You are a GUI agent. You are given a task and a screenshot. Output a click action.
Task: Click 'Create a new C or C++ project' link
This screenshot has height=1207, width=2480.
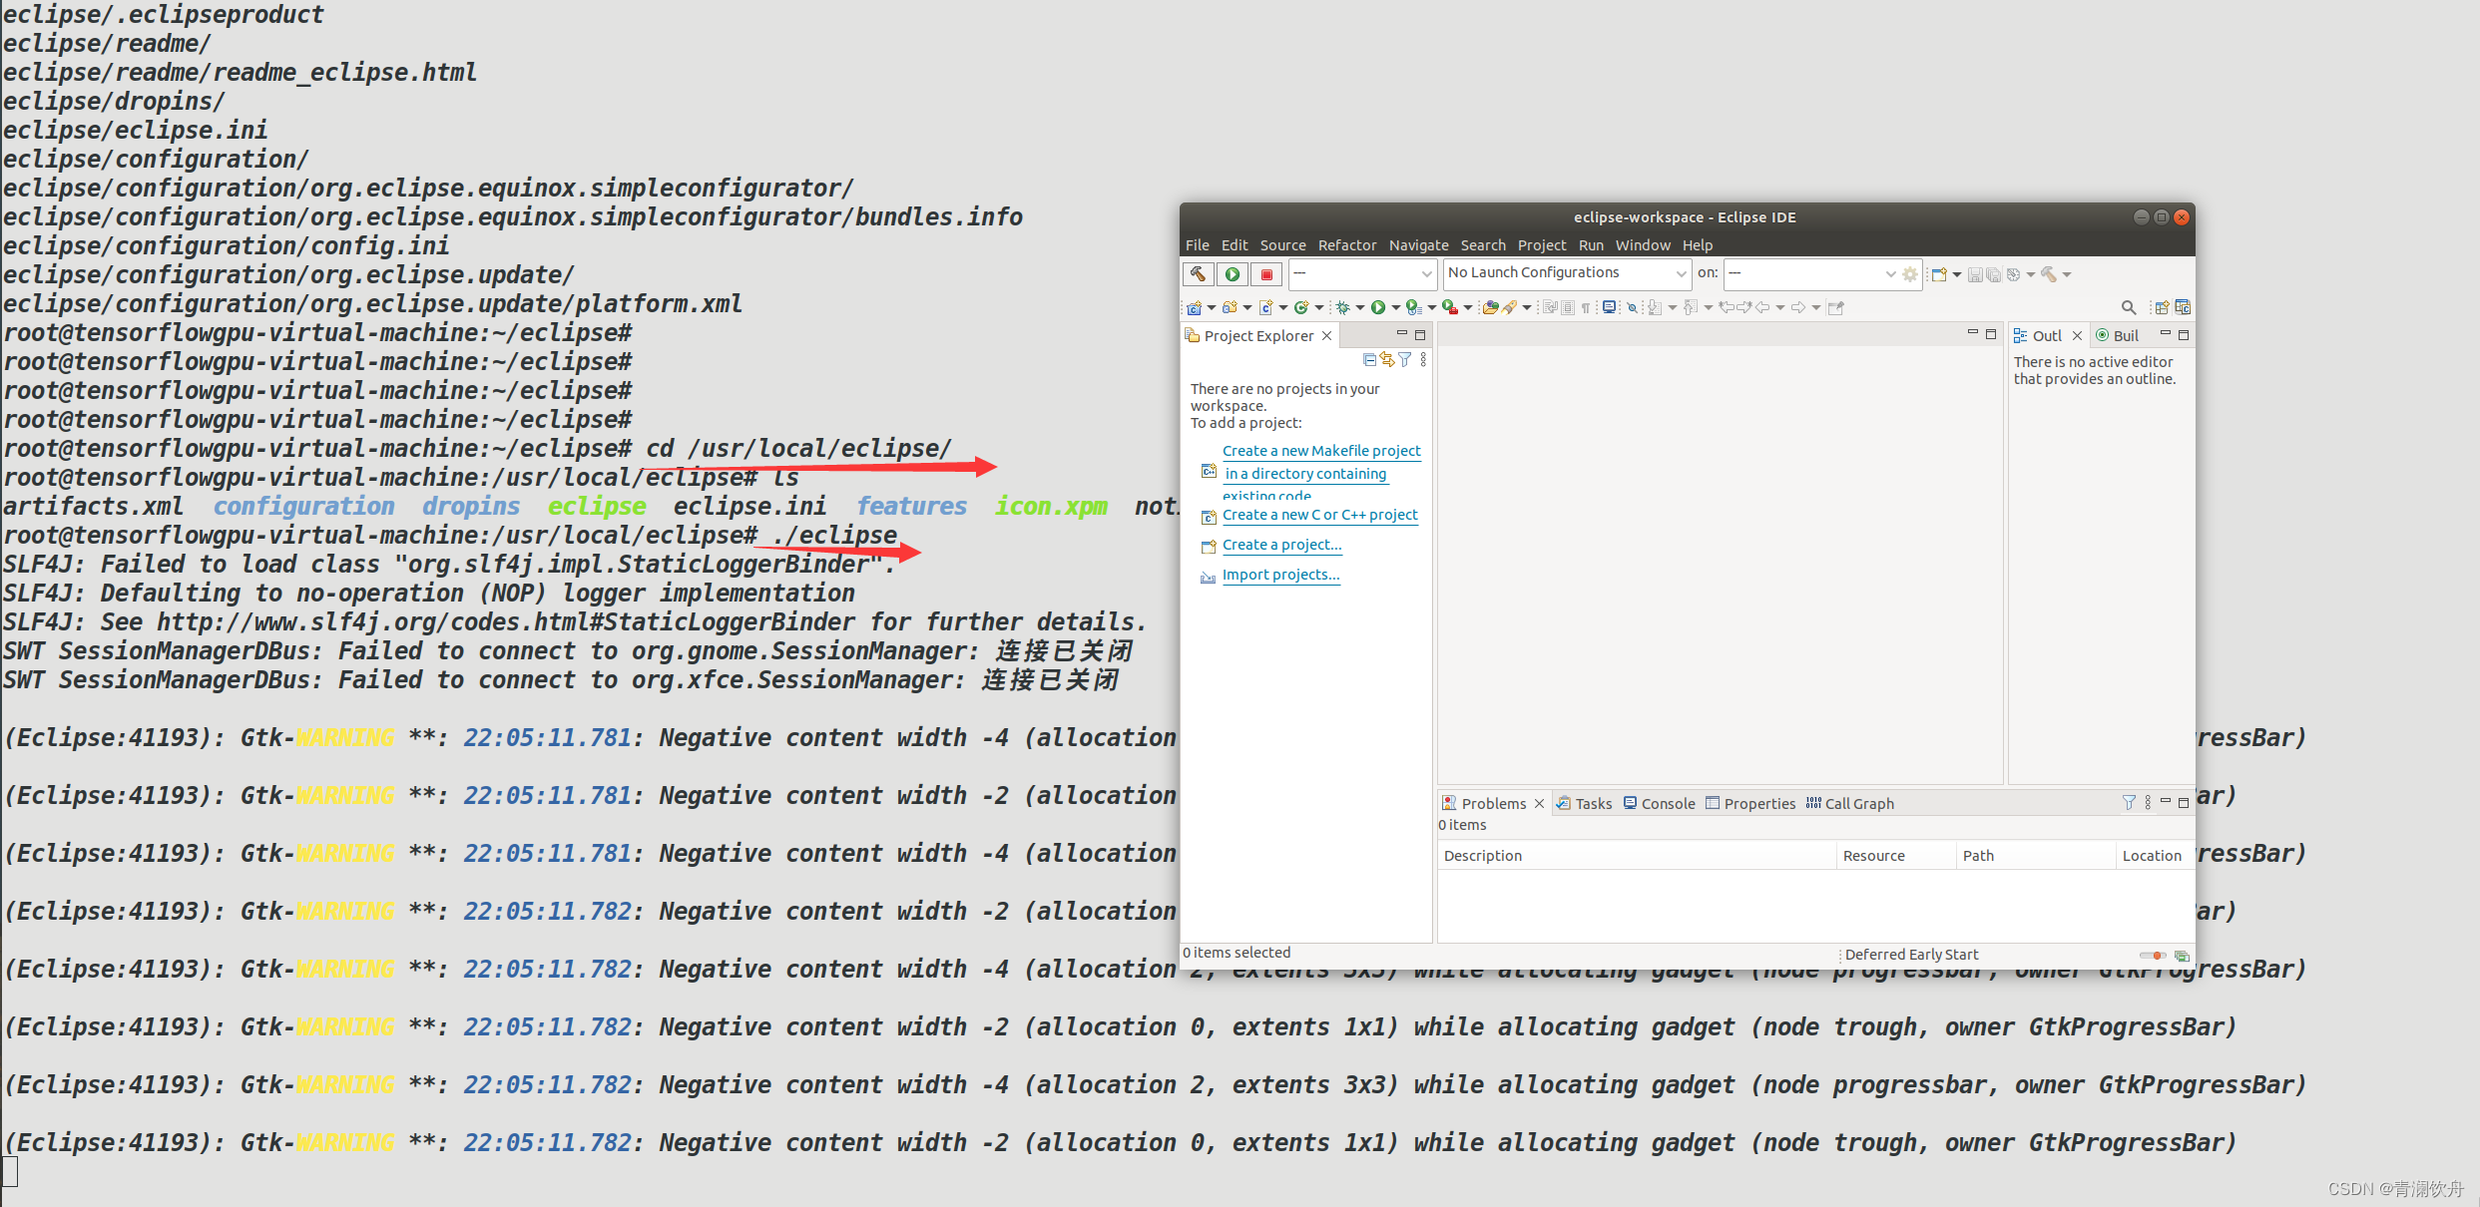pyautogui.click(x=1319, y=515)
